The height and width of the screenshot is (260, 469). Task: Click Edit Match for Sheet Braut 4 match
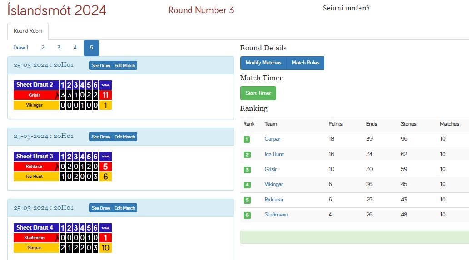tap(125, 208)
